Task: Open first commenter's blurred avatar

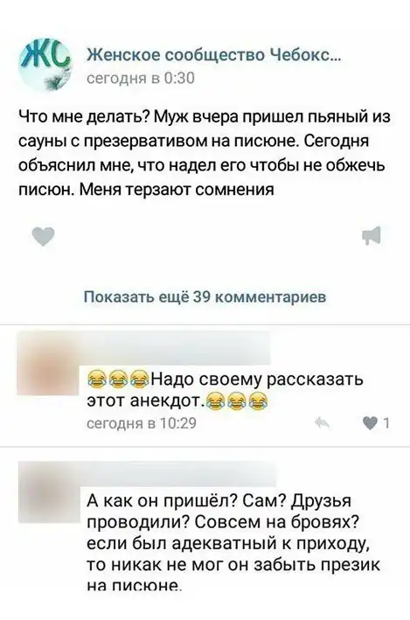Action: 47,364
